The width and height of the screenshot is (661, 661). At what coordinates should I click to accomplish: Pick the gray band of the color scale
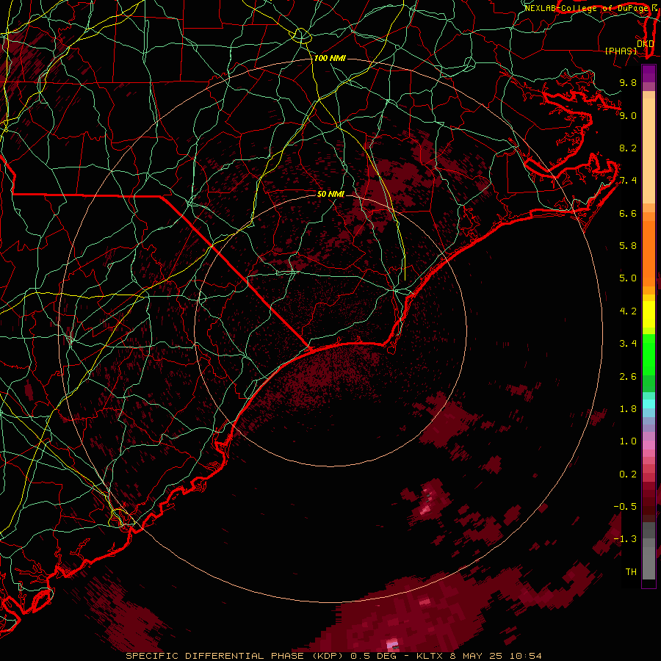649,550
